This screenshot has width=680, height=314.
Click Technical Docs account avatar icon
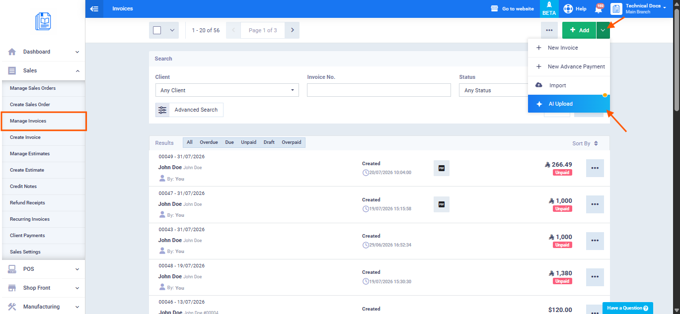point(616,9)
